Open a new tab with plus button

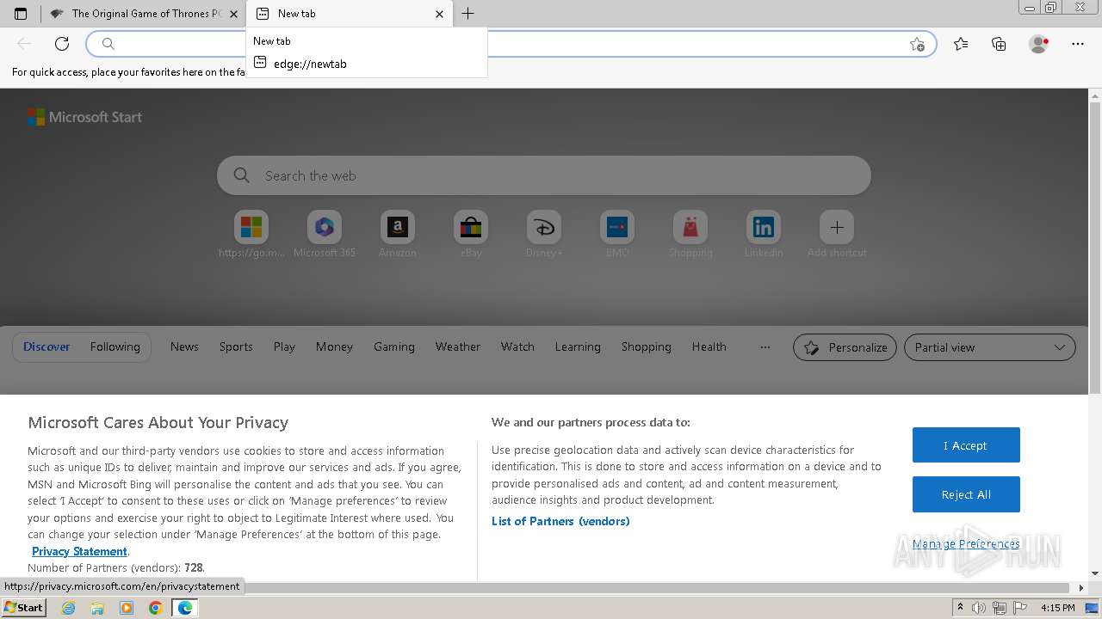[467, 14]
